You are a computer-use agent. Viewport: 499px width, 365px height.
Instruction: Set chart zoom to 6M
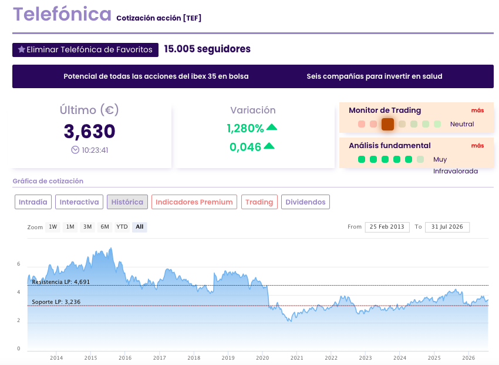(104, 227)
